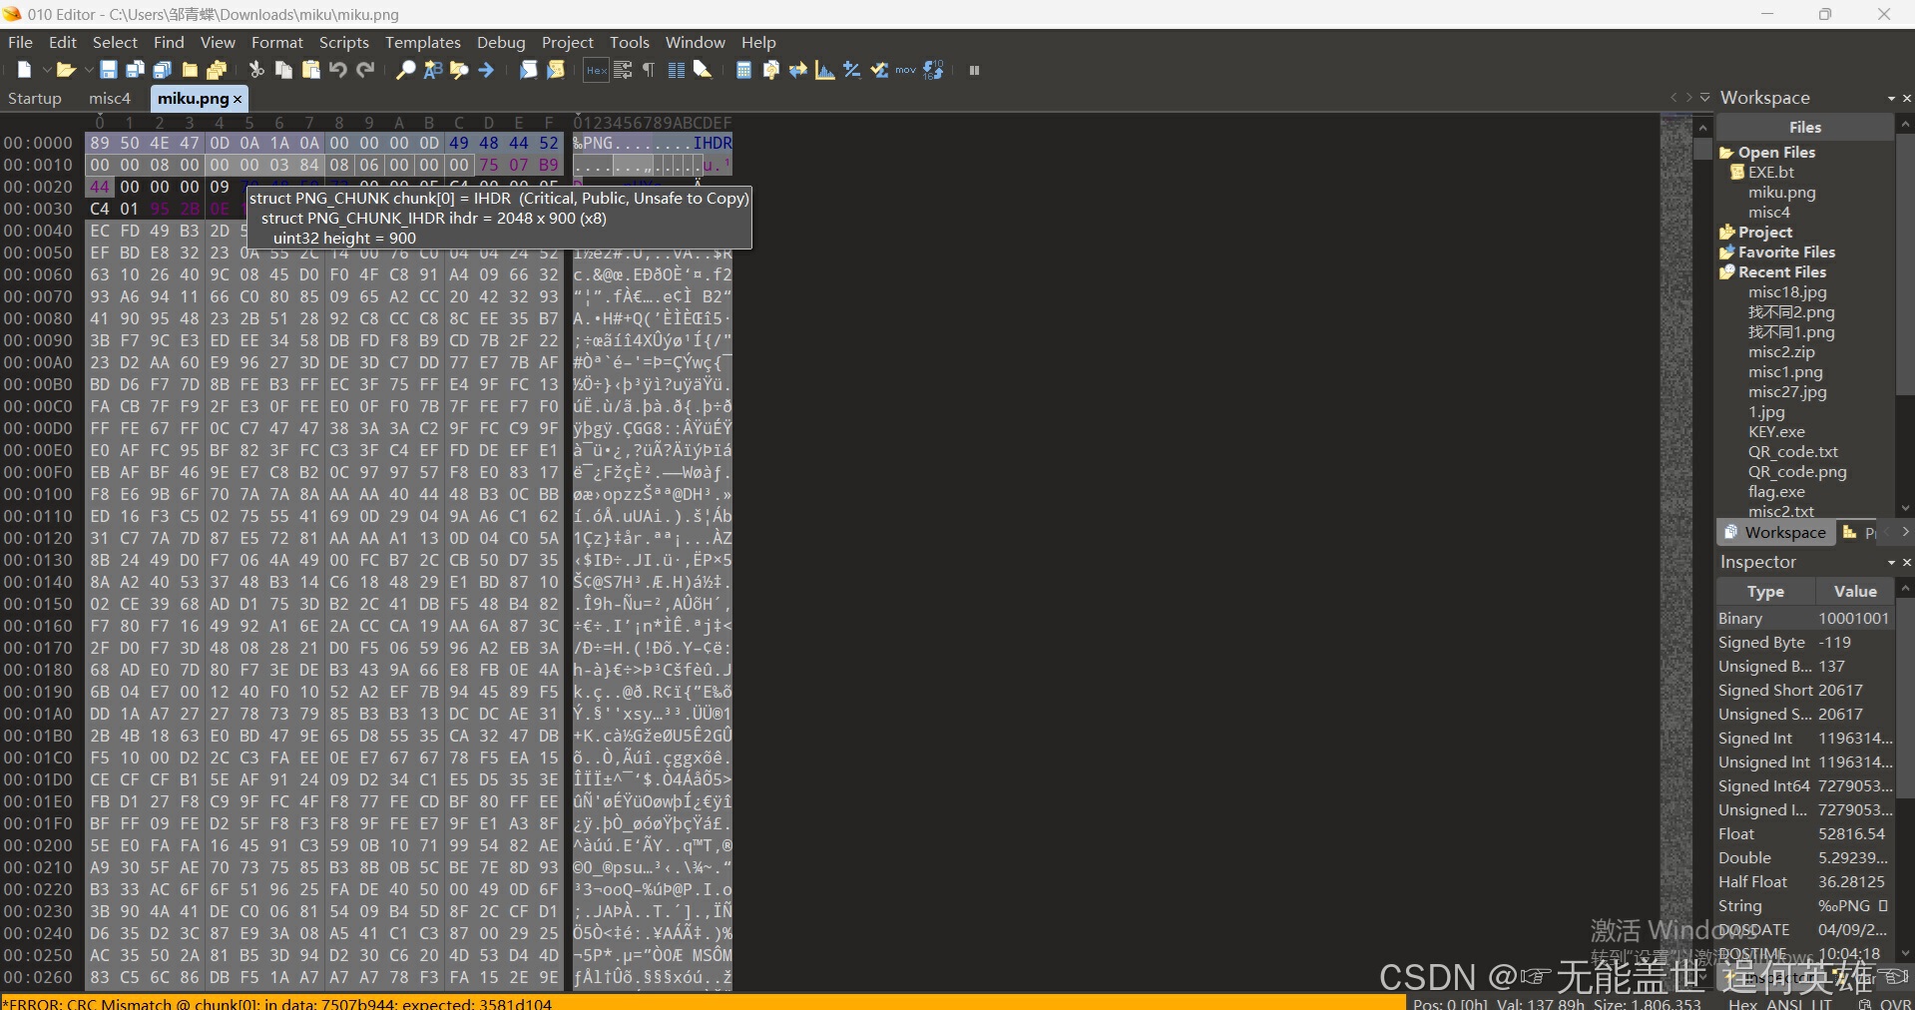The height and width of the screenshot is (1010, 1915).
Task: Toggle show whitespace with paragraph mark icon
Action: point(648,70)
